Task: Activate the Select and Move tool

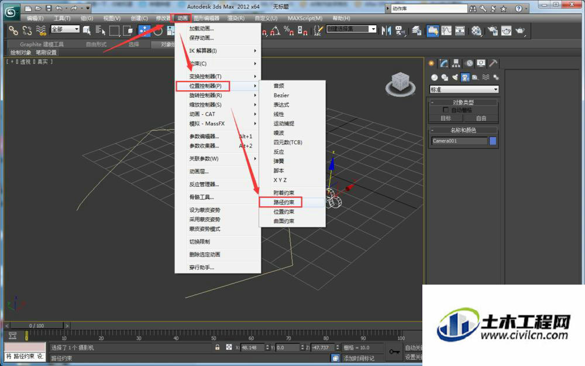Action: coord(144,30)
